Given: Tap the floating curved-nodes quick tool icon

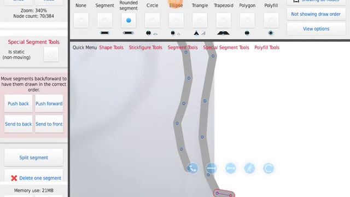Looking at the screenshot, I should (192, 168).
